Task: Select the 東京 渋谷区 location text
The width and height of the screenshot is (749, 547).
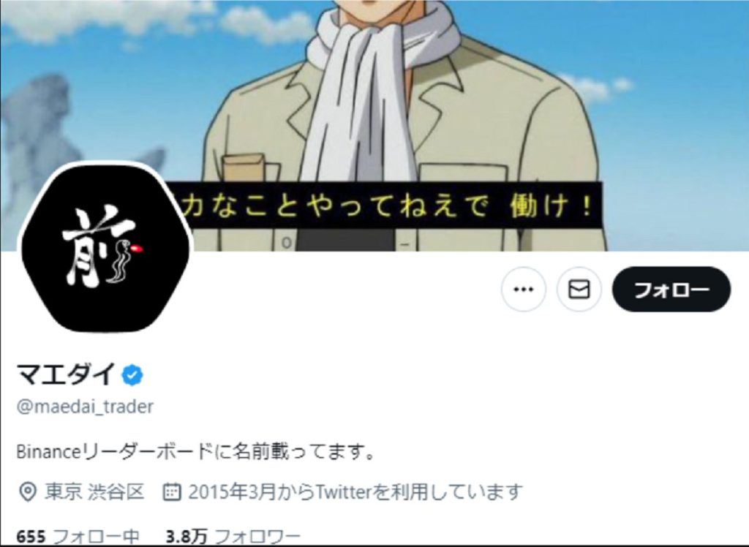Action: (94, 491)
